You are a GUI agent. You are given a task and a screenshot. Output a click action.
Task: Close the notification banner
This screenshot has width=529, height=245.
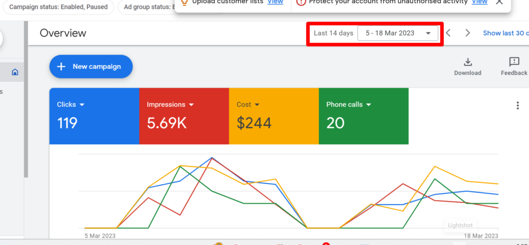click(499, 2)
